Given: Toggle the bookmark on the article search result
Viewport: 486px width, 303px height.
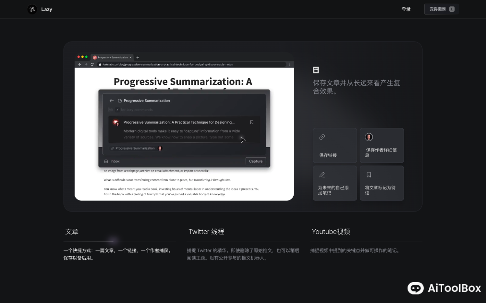Looking at the screenshot, I should click(252, 122).
